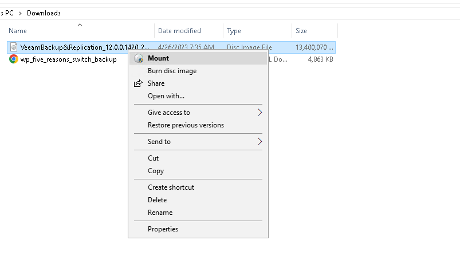This screenshot has width=460, height=256.
Task: Click the Share arrow icon
Action: click(138, 83)
